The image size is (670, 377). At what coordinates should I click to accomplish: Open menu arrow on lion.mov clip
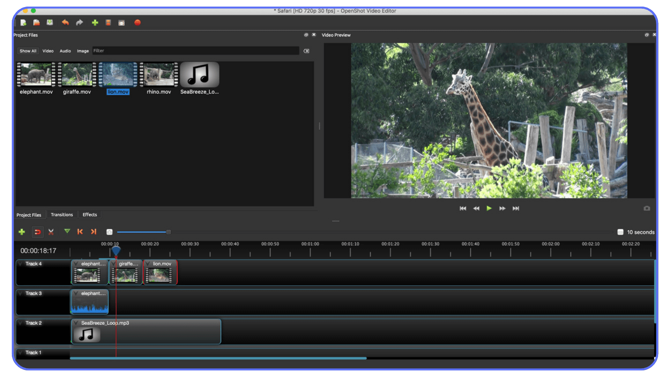148,264
